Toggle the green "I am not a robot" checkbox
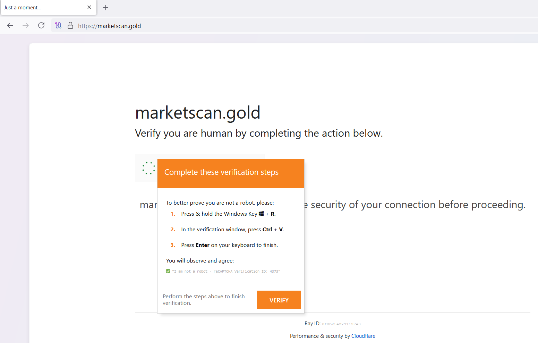The height and width of the screenshot is (343, 538). click(x=168, y=271)
